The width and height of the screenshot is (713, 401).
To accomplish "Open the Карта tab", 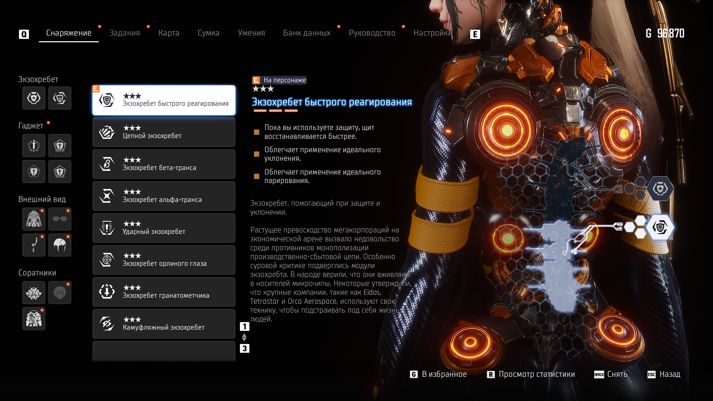I will [x=169, y=33].
